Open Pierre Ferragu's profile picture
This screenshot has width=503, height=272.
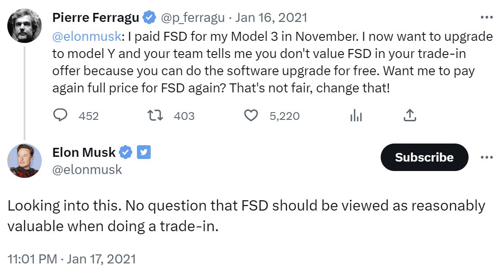[x=25, y=25]
